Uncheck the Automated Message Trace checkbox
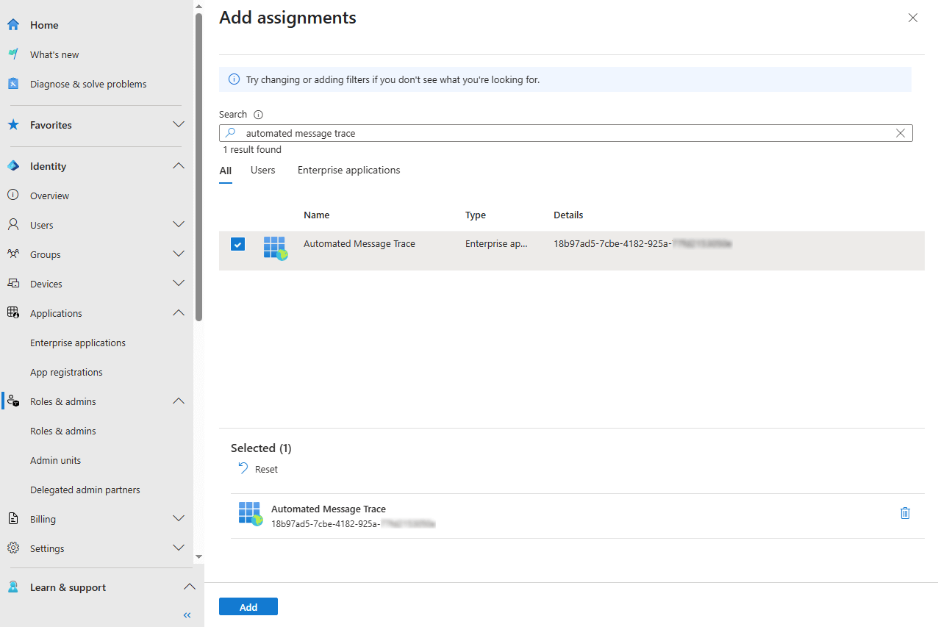This screenshot has height=627, width=938. (x=237, y=244)
